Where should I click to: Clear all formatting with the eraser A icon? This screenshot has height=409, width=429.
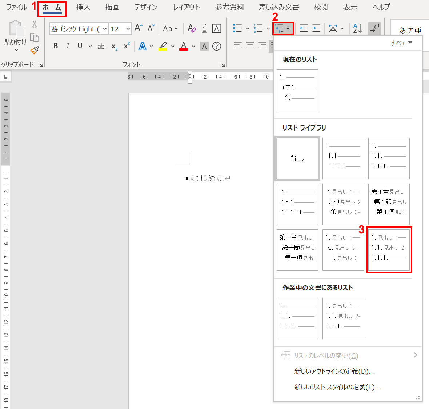click(x=192, y=28)
